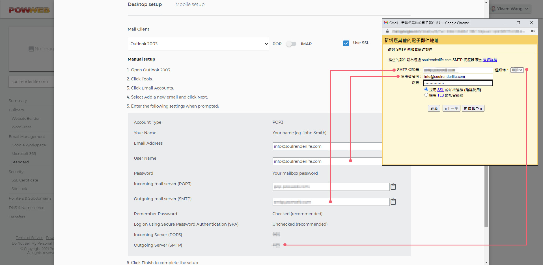The height and width of the screenshot is (265, 543).
Task: Click the previous step button (上一步)
Action: [451, 108]
